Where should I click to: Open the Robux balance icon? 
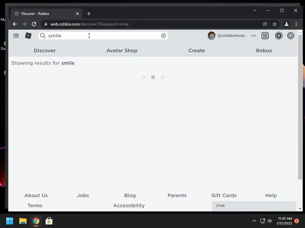[x=278, y=36]
